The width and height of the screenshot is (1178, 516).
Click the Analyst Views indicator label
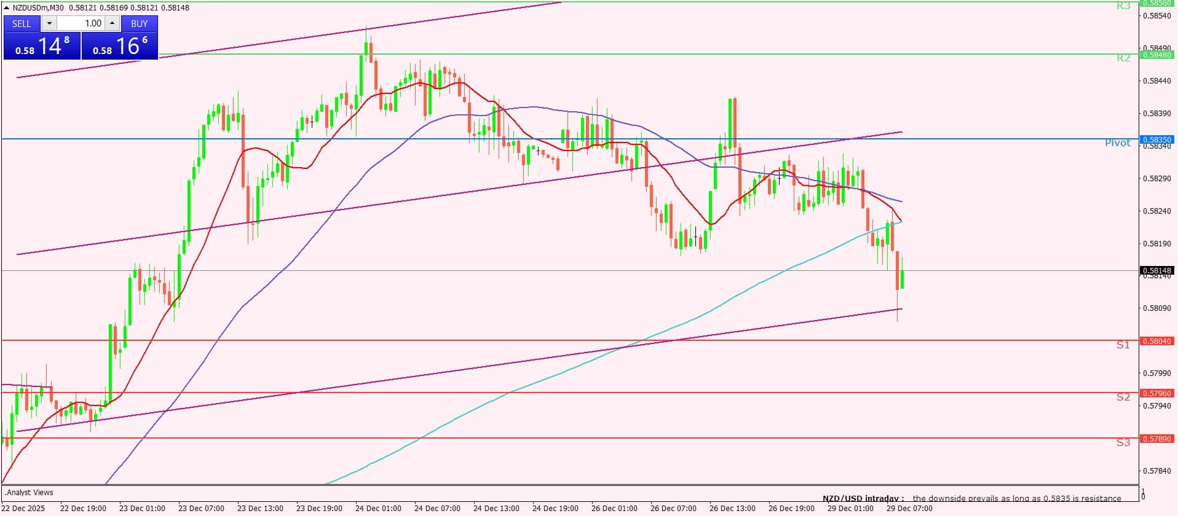[x=30, y=493]
